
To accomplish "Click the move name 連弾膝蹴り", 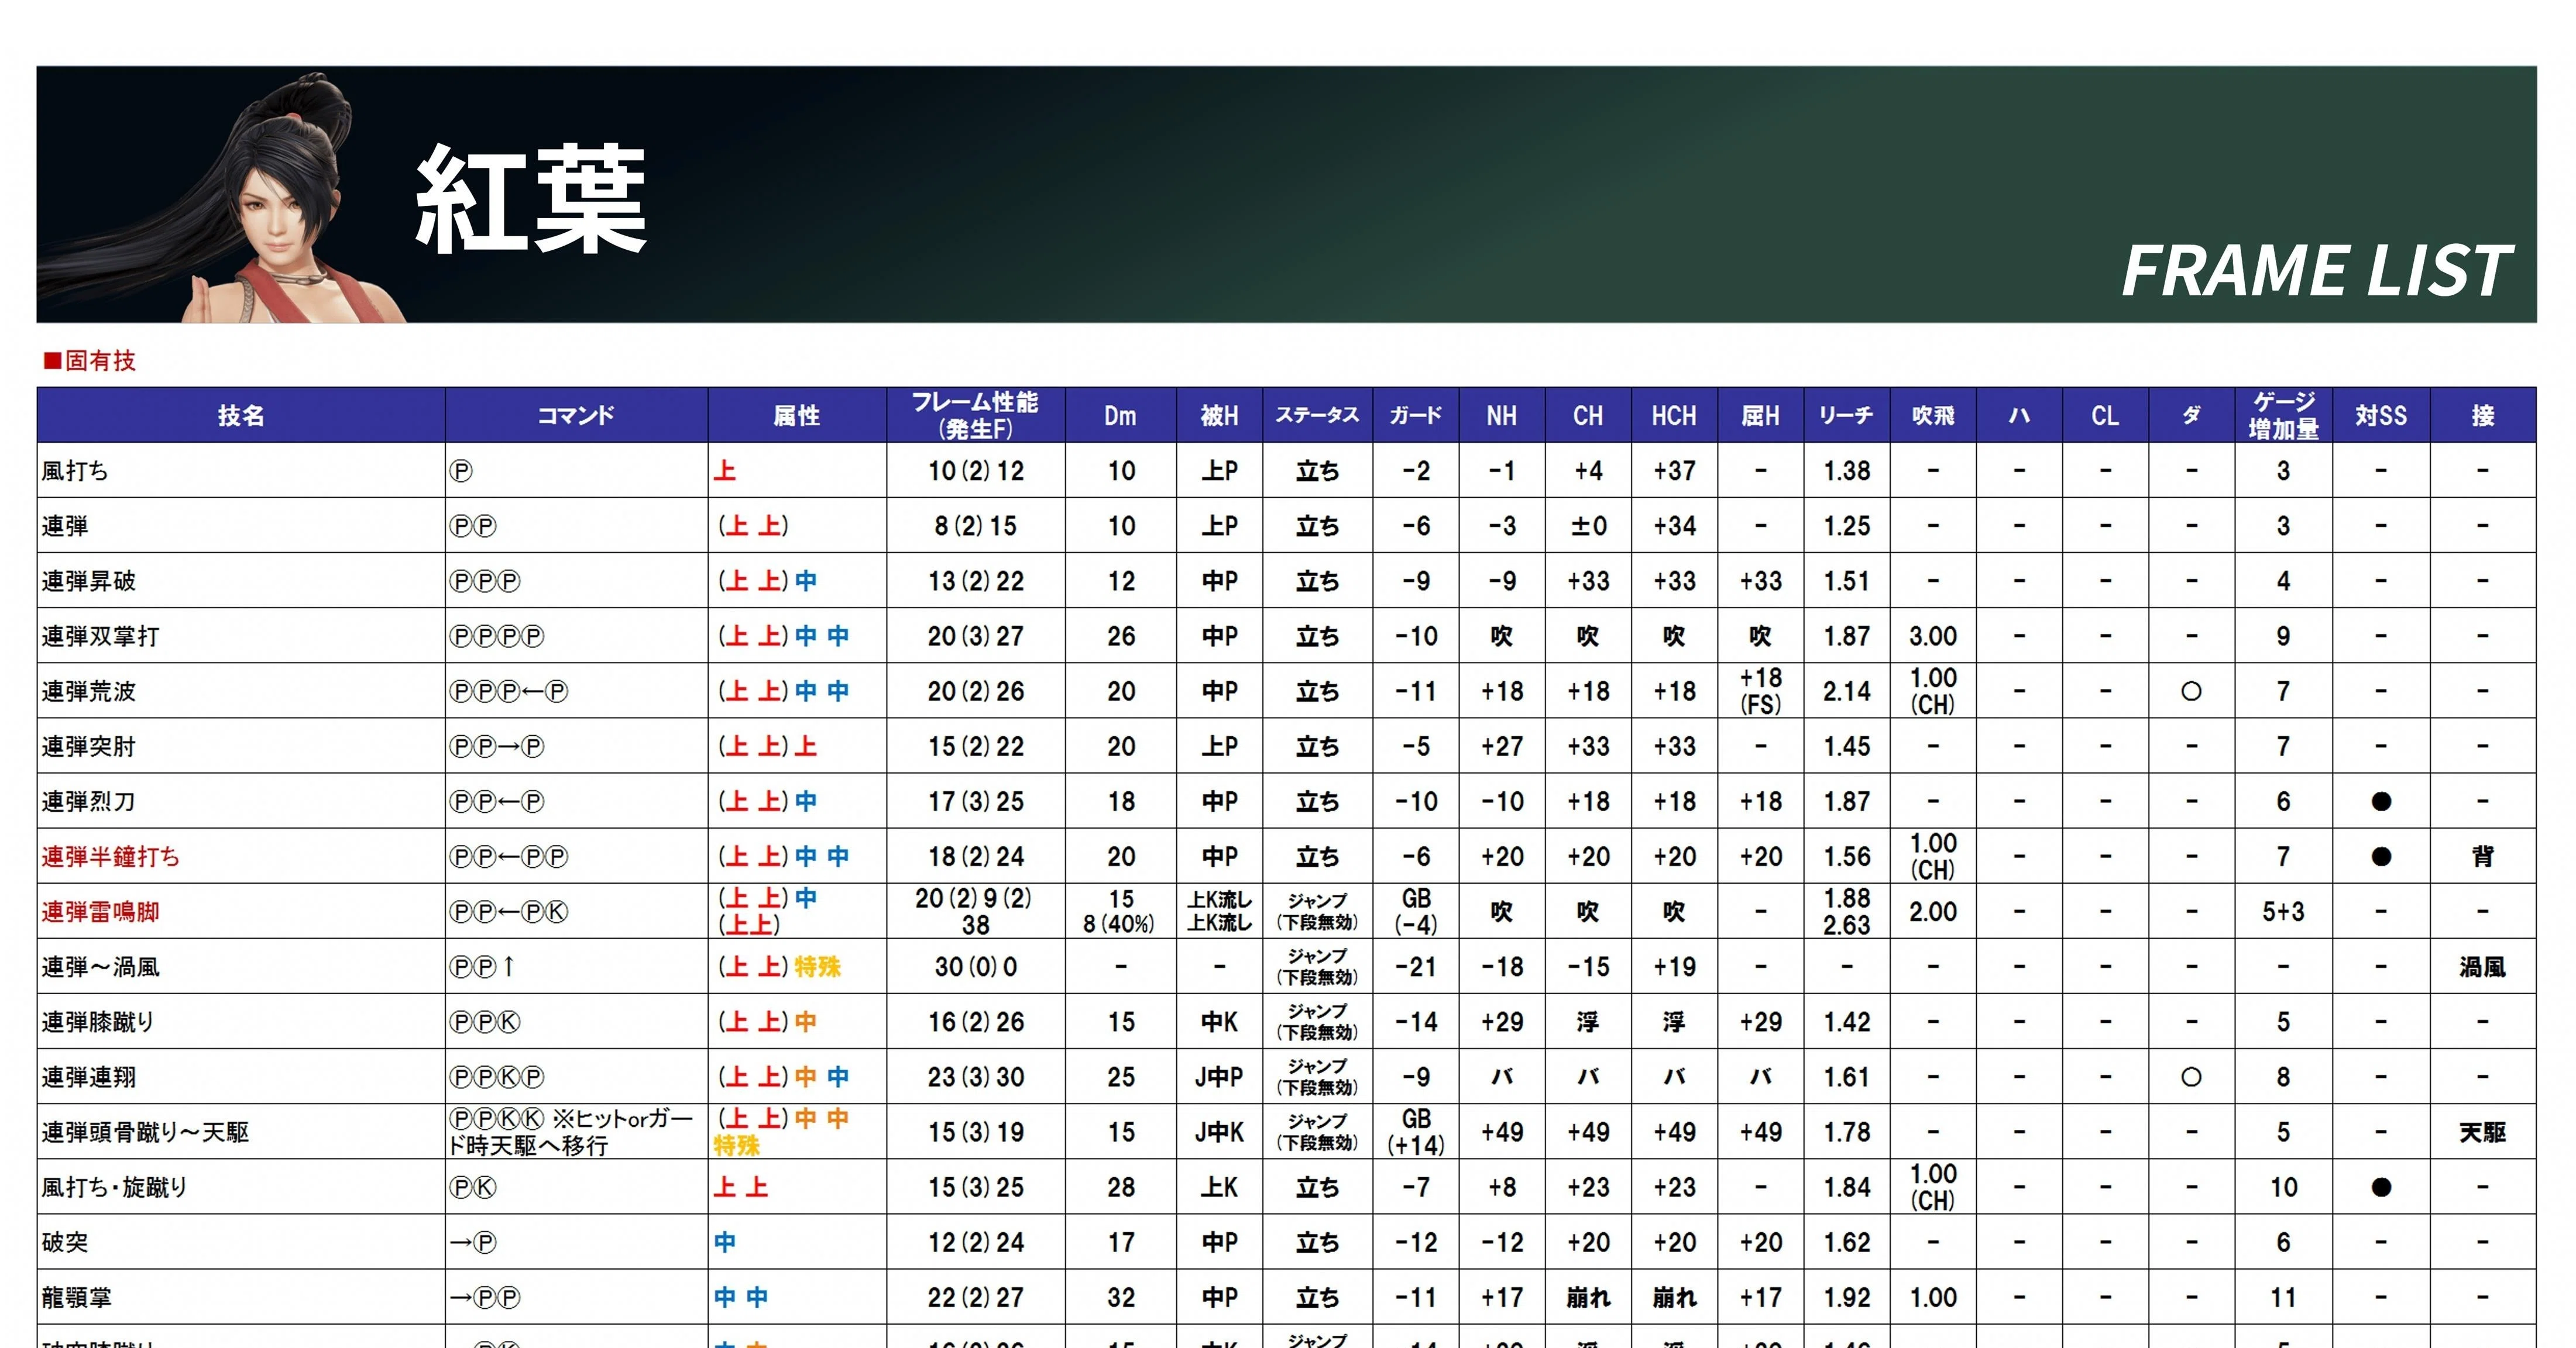I will [98, 1021].
